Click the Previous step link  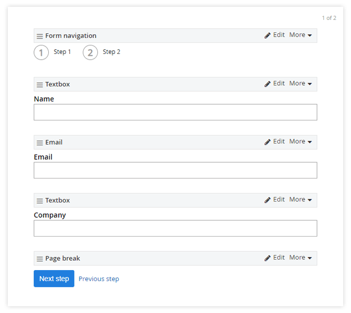click(98, 279)
